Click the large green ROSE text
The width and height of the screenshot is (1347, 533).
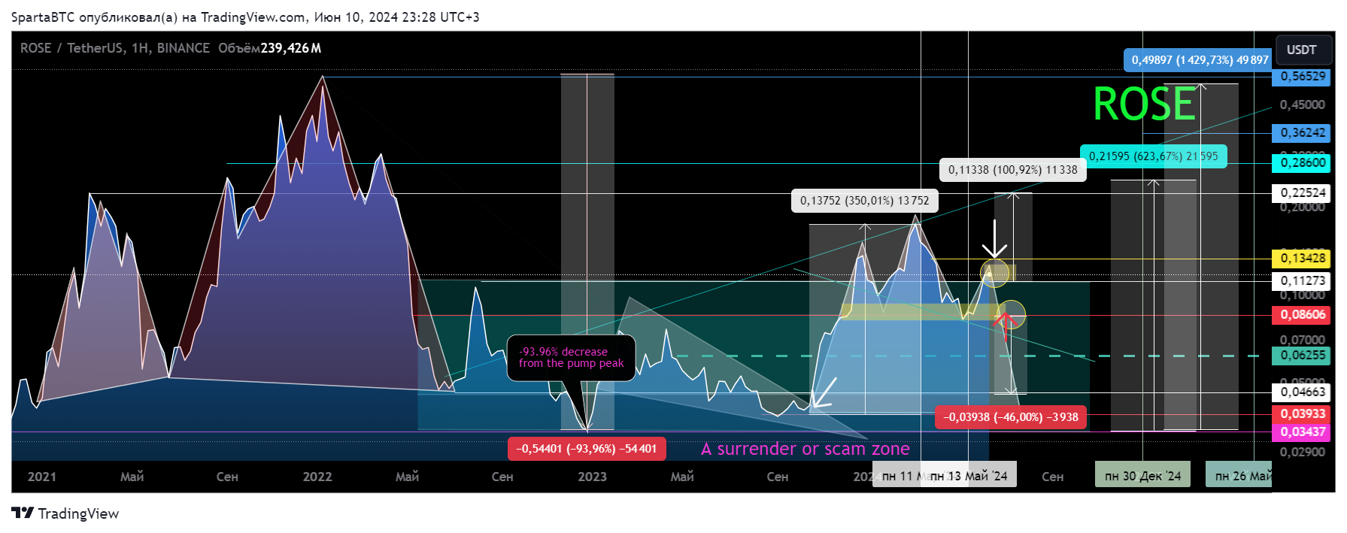[x=1144, y=104]
